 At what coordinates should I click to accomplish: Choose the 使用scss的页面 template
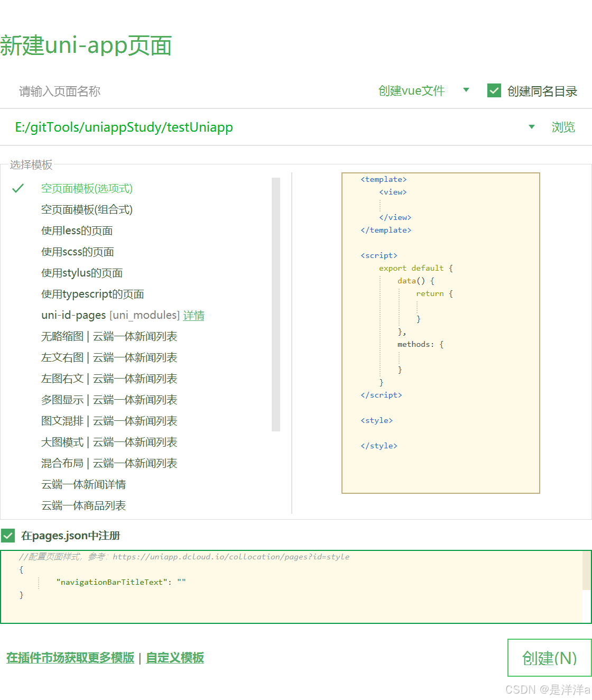[78, 252]
